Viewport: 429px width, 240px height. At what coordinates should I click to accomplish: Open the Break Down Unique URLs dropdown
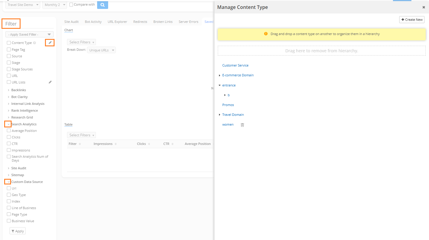coord(102,50)
